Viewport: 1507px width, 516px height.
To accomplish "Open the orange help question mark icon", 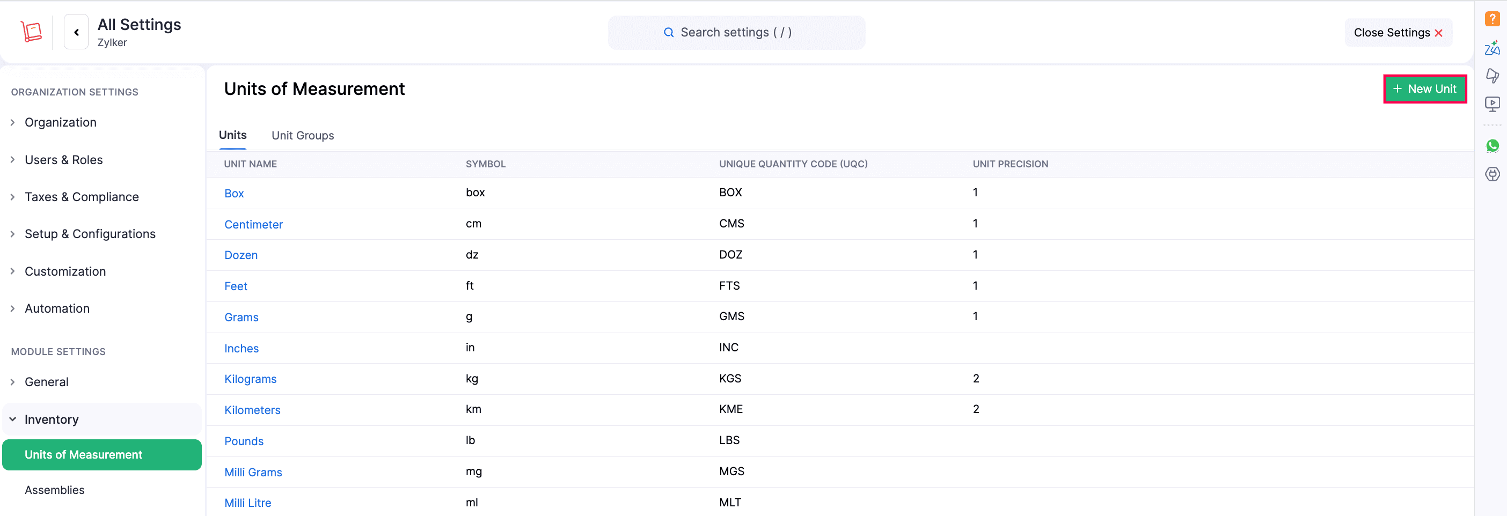I will [x=1492, y=19].
